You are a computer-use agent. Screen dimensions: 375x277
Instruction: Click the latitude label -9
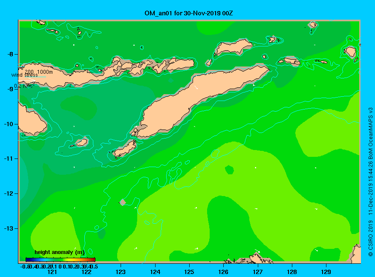10,89
